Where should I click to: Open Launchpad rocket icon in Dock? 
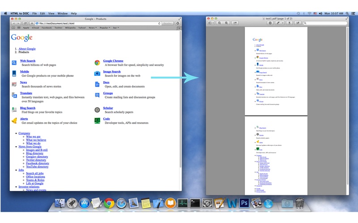pos(72,203)
